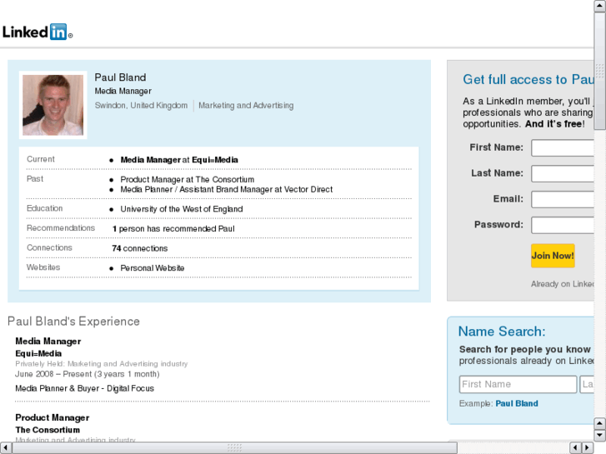Viewport: 606px width, 454px height.
Task: Click Product Manager at The Consortium
Action: [188, 179]
